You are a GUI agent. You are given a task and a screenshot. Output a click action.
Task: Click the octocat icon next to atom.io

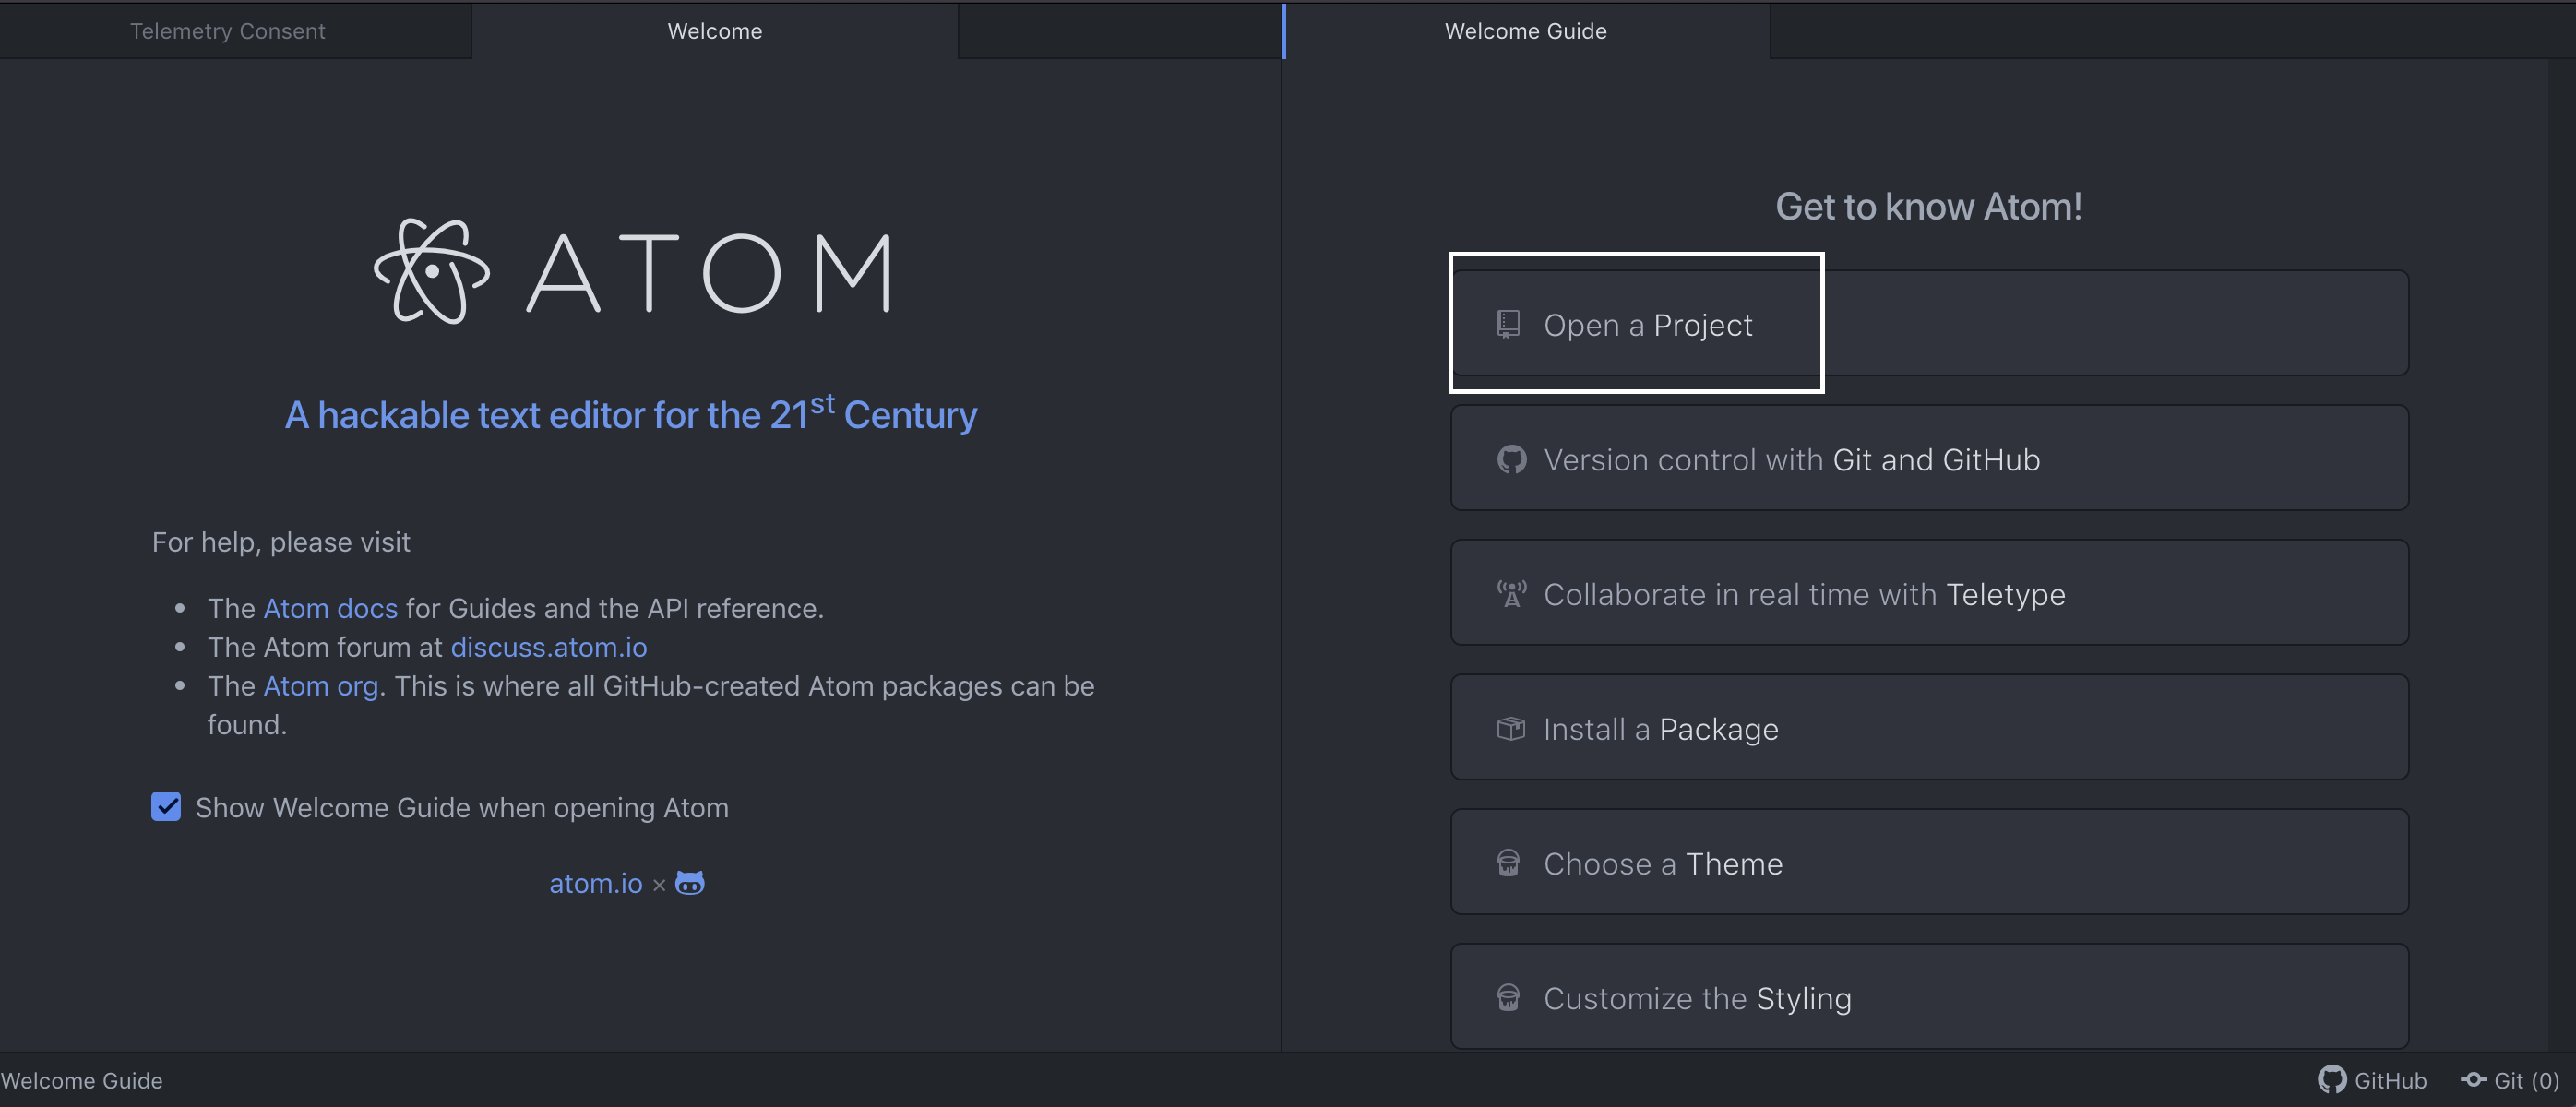[690, 883]
